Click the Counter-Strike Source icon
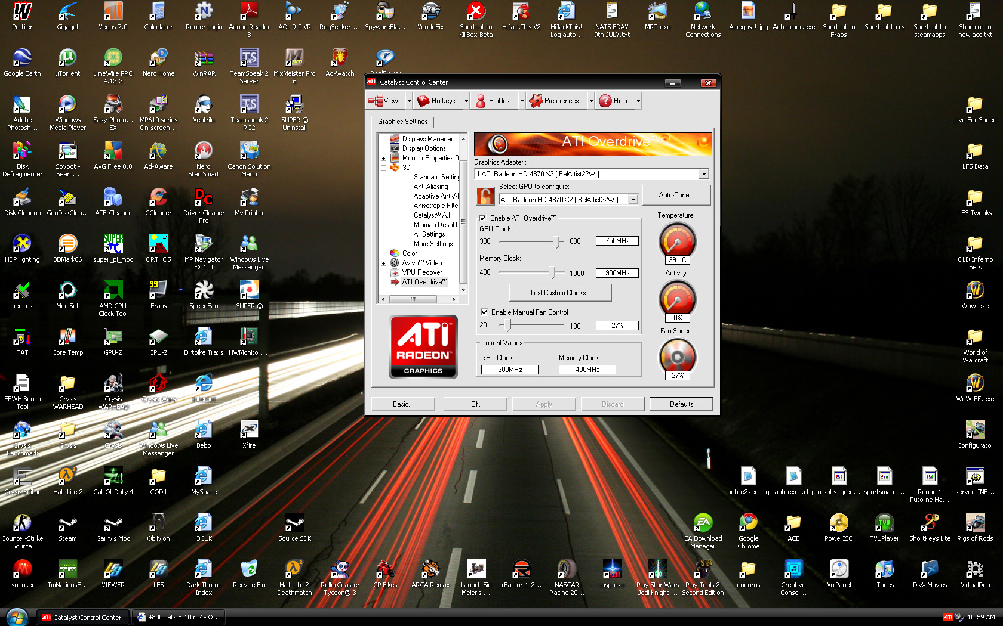Screen dimensions: 1003x626 click(22, 532)
